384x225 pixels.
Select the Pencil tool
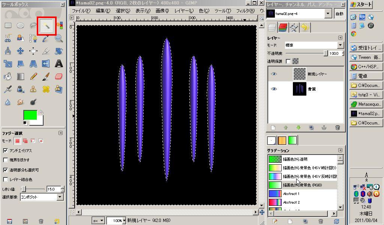(33, 76)
